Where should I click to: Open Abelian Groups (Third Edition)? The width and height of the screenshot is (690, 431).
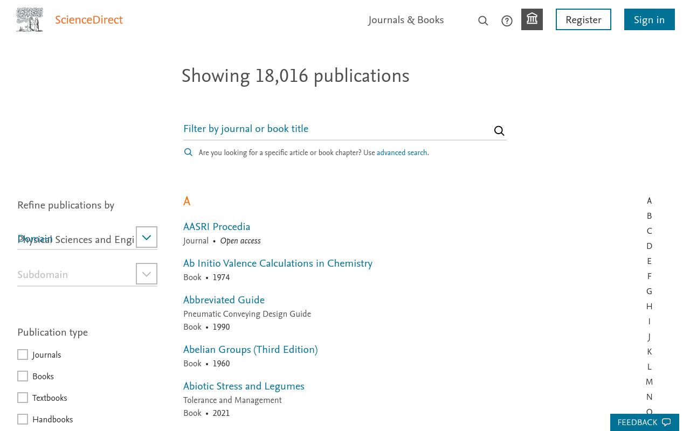[250, 350]
